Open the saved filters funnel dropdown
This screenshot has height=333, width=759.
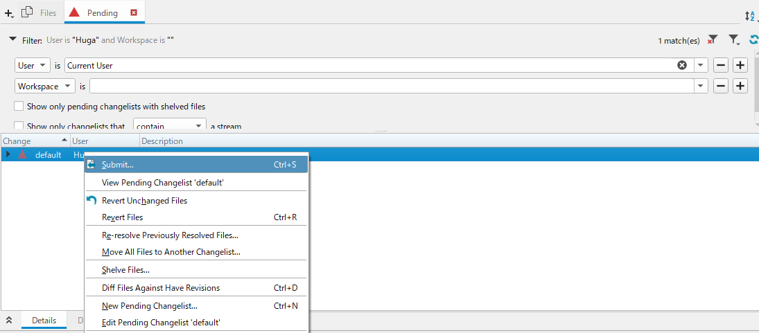pos(734,40)
